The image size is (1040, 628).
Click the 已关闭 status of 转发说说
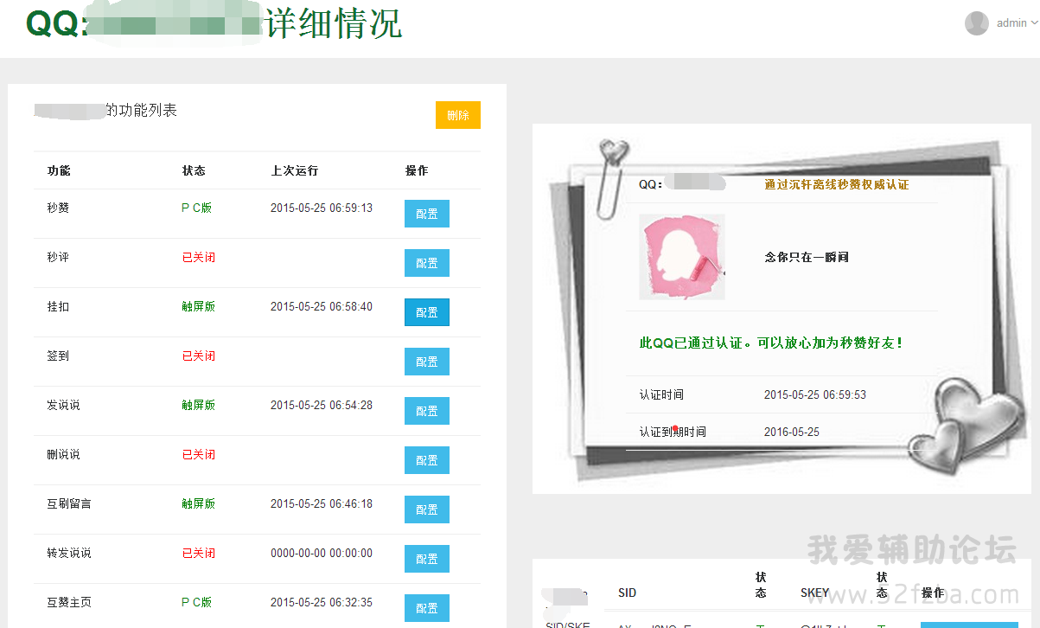[x=198, y=553]
